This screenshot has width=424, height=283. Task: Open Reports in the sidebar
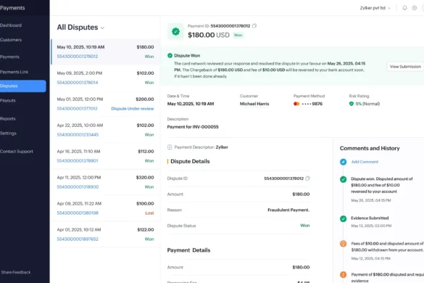coord(8,118)
